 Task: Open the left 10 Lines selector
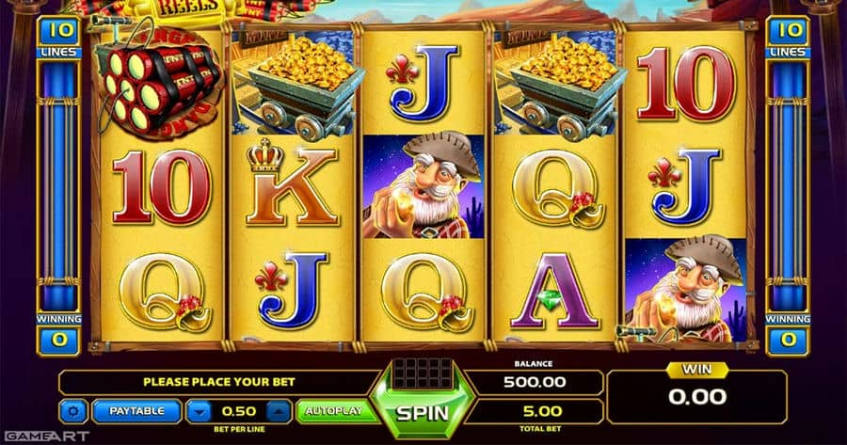click(x=58, y=38)
